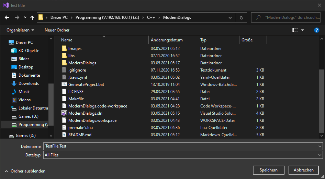Viewport: 325px width, 179px height.
Task: Click the Dateiname text field
Action: [180, 146]
